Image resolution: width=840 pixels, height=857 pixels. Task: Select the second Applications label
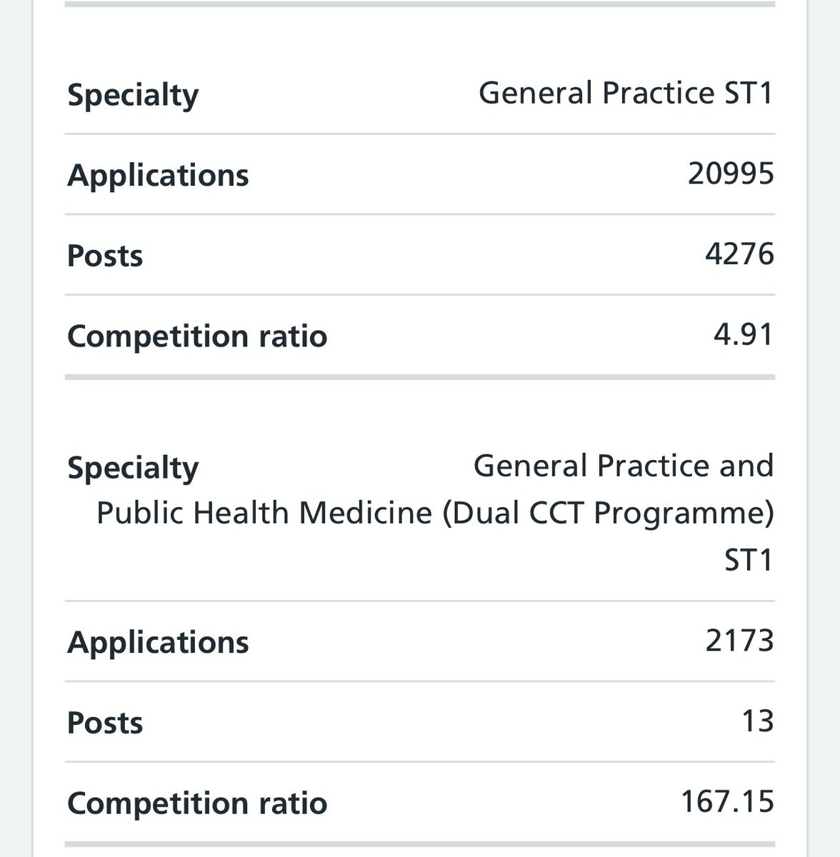coord(158,642)
